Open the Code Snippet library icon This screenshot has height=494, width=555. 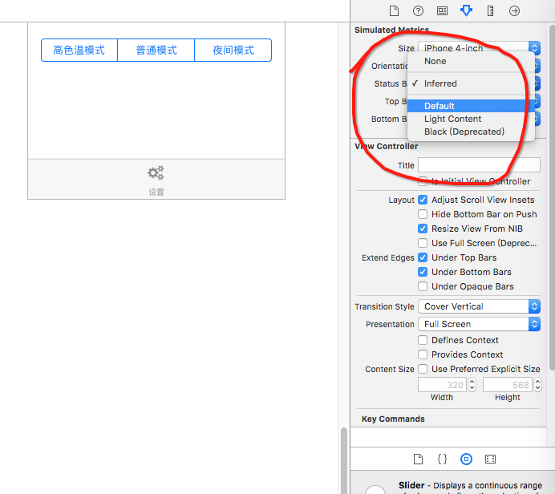click(442, 460)
